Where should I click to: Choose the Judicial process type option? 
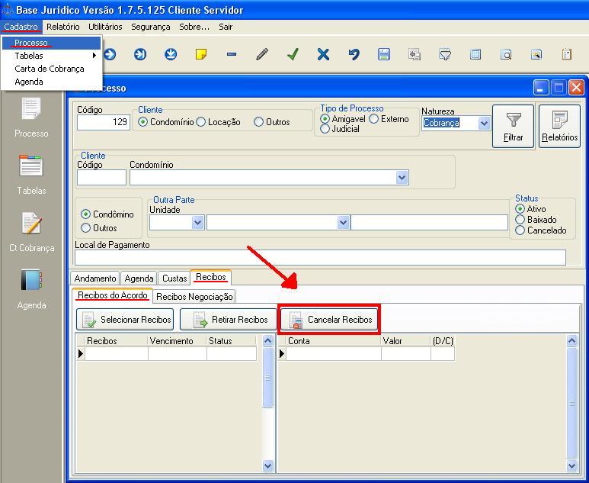325,129
